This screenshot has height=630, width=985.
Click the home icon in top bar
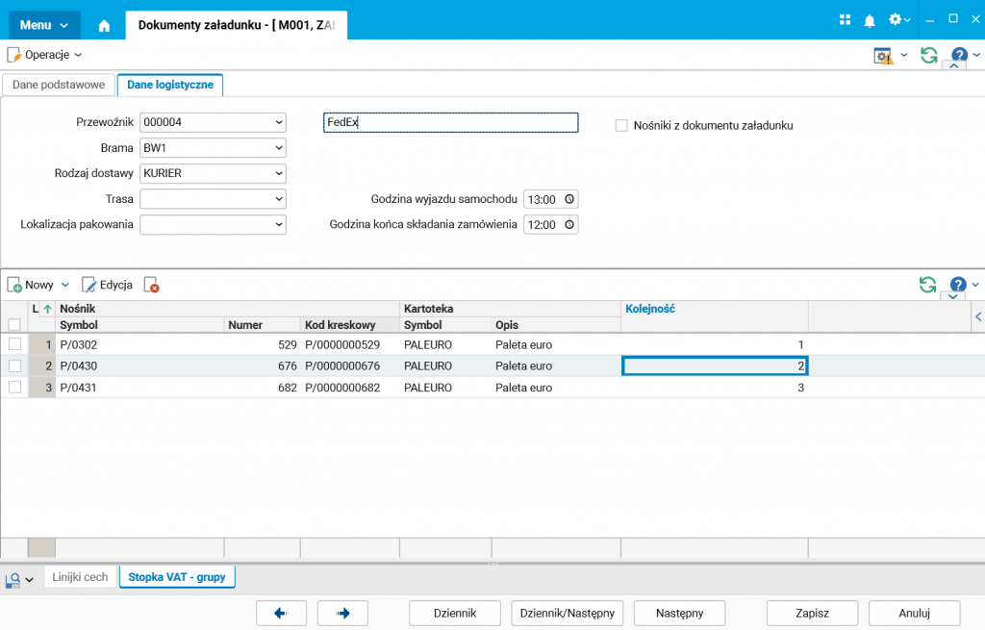pyautogui.click(x=104, y=26)
